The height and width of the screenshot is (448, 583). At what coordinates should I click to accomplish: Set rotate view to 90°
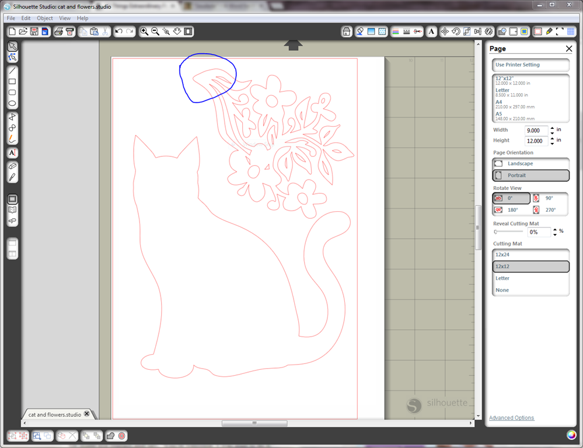click(x=549, y=198)
